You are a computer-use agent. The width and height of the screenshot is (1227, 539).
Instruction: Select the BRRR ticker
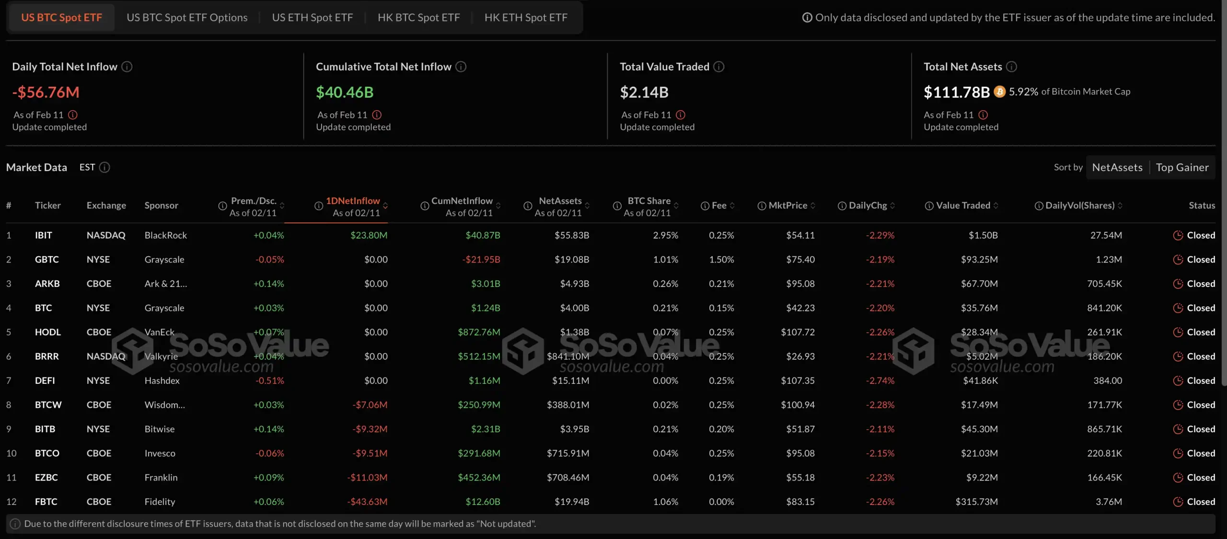[x=46, y=356]
